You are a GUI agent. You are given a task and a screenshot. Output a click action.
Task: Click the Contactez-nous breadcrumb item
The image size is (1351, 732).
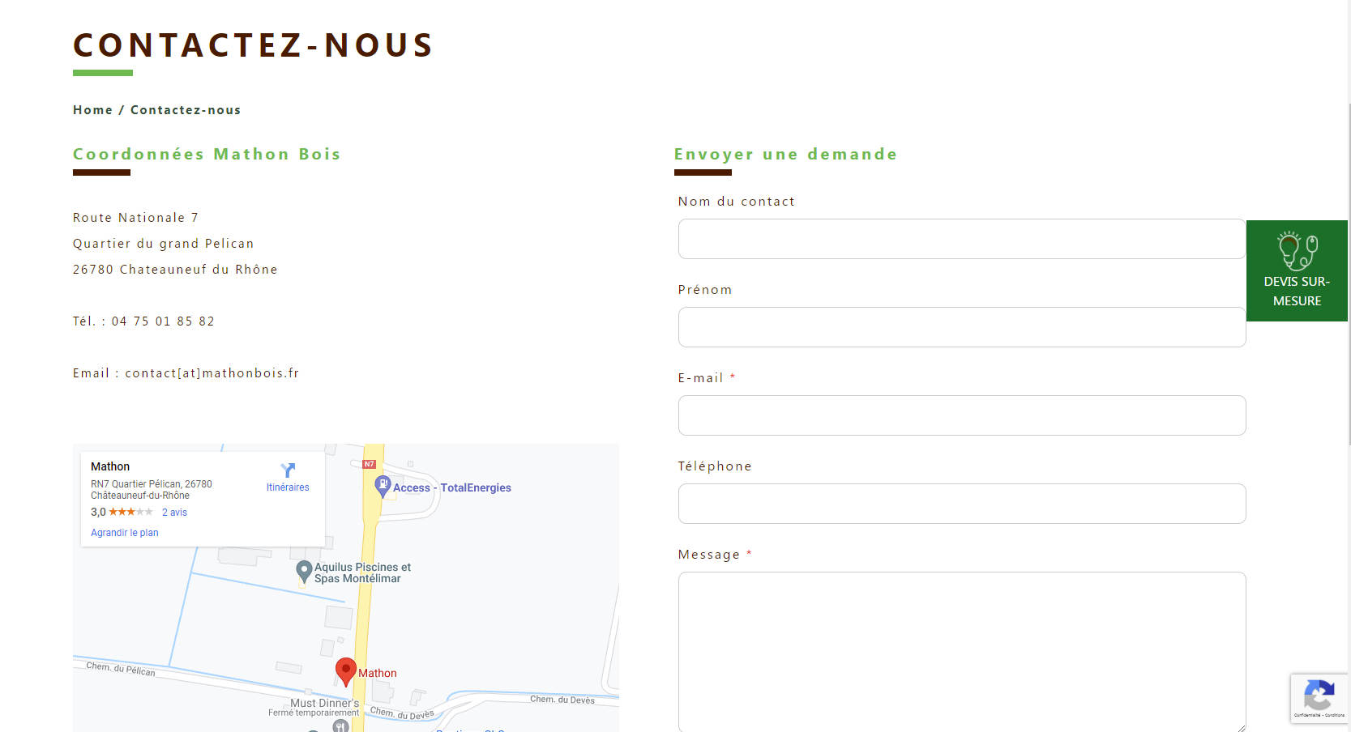pos(186,110)
